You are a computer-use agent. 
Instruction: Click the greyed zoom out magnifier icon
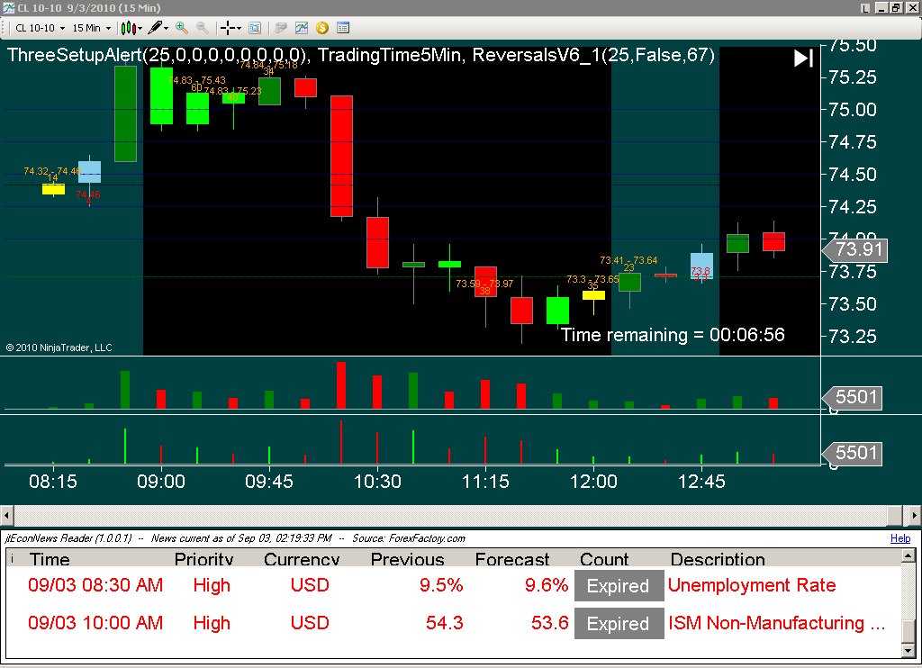tap(202, 28)
